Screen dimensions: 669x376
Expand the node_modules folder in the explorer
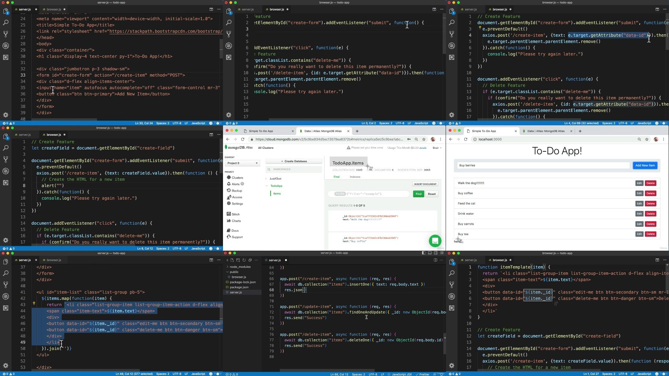[x=240, y=267]
